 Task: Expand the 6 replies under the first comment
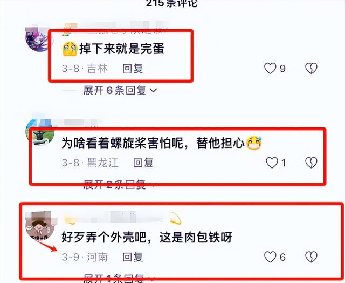pyautogui.click(x=120, y=90)
